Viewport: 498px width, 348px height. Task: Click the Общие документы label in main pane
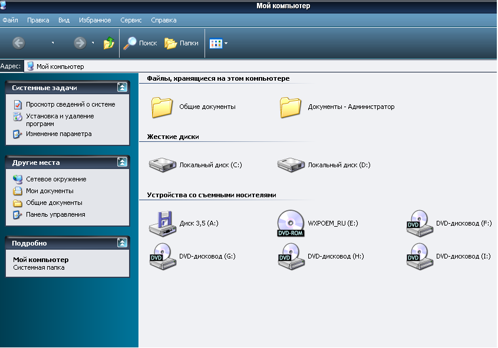[207, 107]
